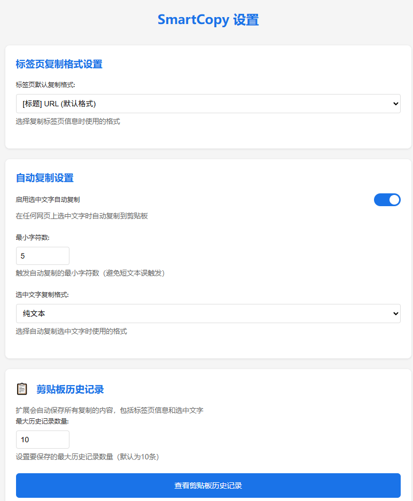Click the 启用选中文字自动复制 label
Screen dimensions: 413x501
[x=48, y=200]
